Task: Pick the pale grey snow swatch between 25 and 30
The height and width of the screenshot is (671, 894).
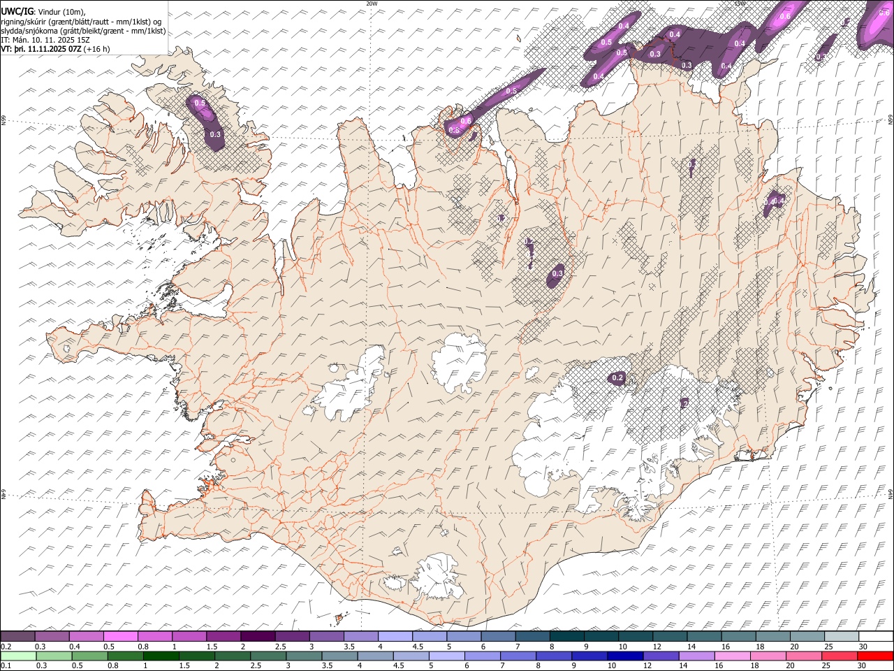Action: click(842, 636)
